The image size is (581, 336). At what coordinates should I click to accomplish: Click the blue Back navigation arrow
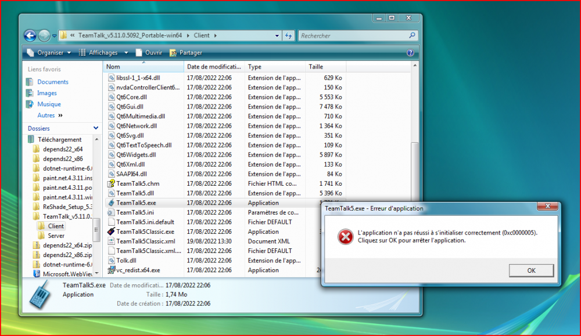30,35
